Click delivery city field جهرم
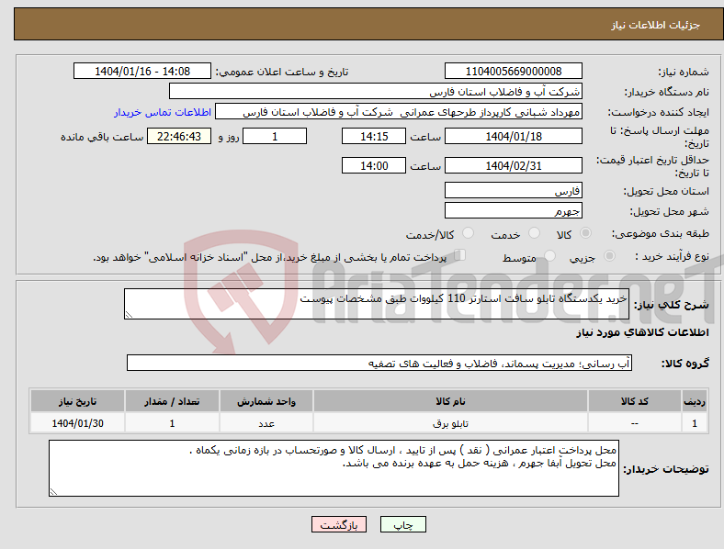The width and height of the screenshot is (724, 549). [514, 210]
